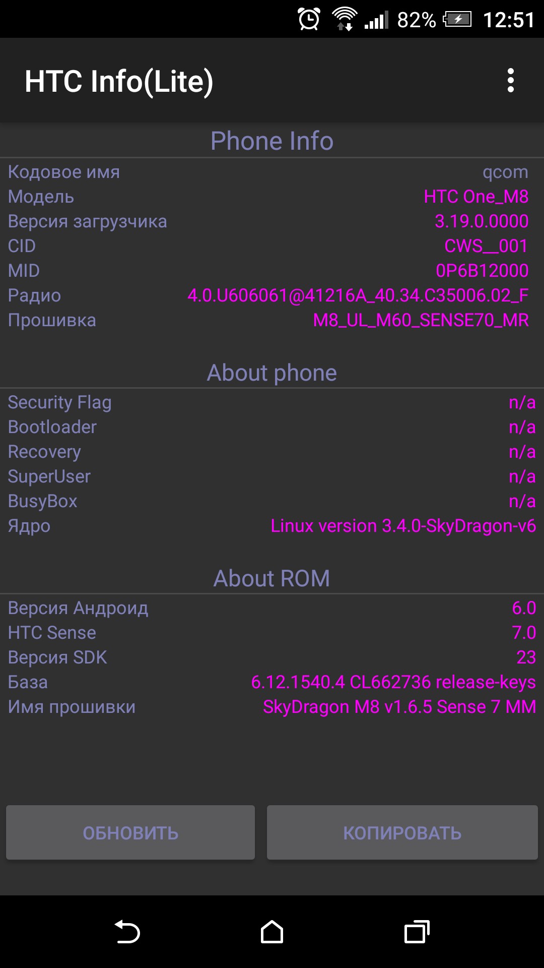Tap the About phone section header
This screenshot has width=544, height=968.
click(272, 373)
